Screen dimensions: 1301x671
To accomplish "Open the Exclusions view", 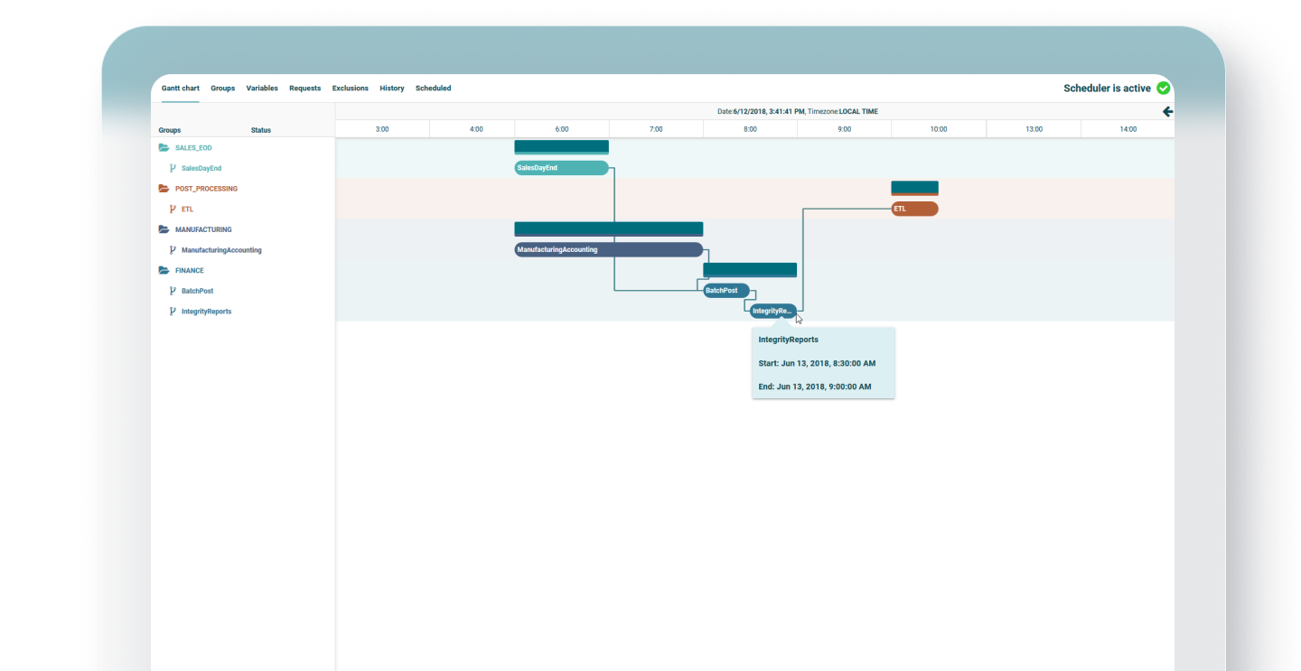I will pyautogui.click(x=350, y=88).
